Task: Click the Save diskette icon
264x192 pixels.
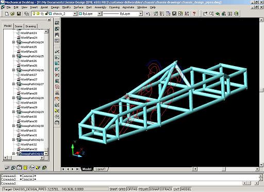Action: click(x=19, y=13)
